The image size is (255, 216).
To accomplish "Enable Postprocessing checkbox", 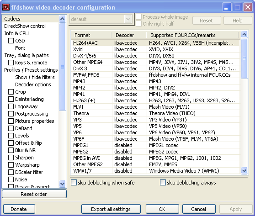I will [11, 114].
